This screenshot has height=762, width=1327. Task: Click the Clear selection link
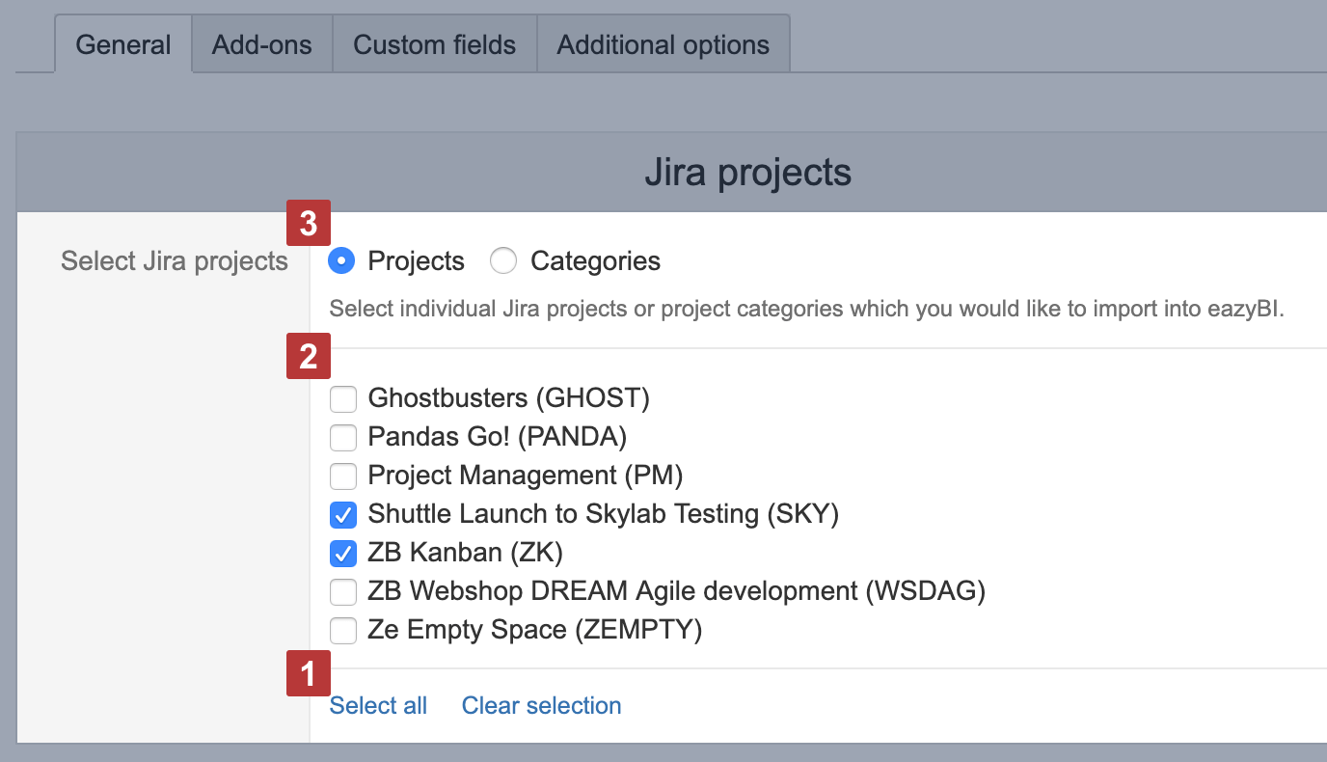point(541,706)
